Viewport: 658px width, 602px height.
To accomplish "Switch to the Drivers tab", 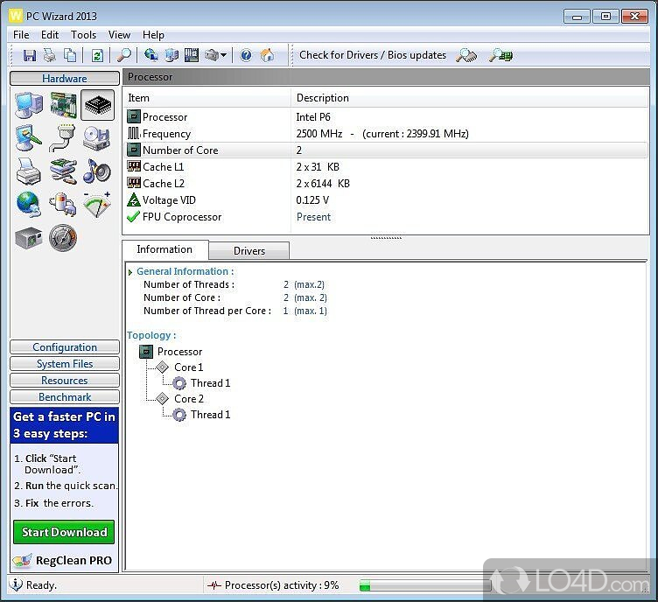I will point(249,250).
